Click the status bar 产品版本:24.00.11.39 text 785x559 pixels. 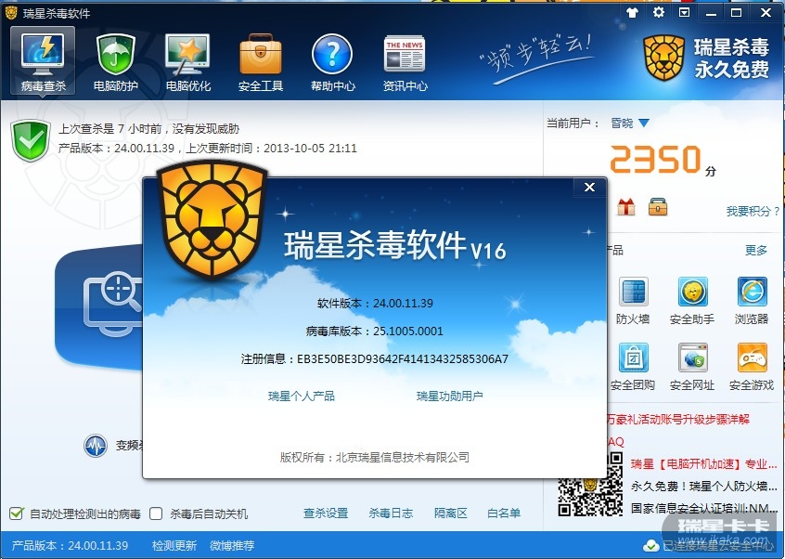(x=70, y=545)
